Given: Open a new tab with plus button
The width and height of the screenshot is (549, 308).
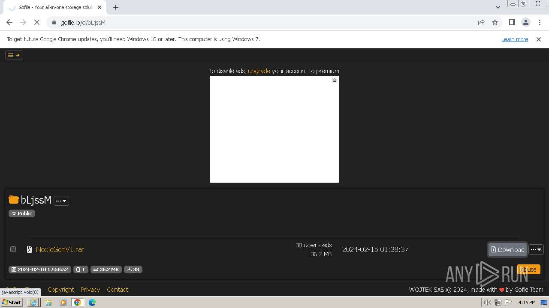Looking at the screenshot, I should (116, 7).
